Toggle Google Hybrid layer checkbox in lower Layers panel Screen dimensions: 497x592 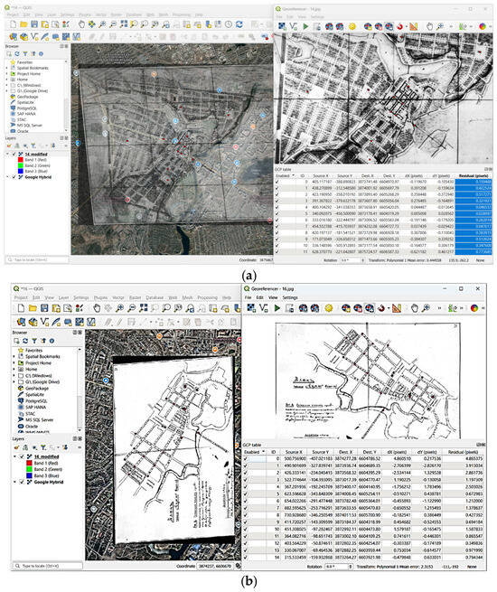click(x=22, y=482)
